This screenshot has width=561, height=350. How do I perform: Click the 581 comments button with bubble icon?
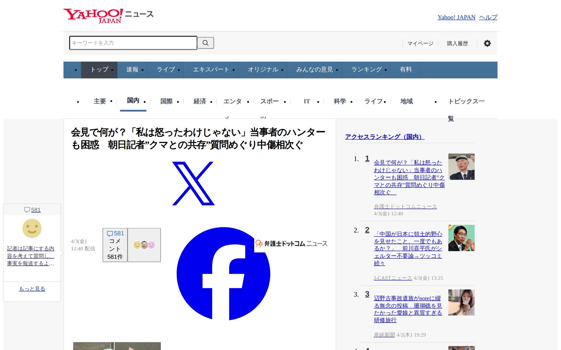point(115,245)
